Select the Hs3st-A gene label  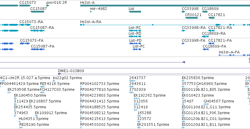87,3
